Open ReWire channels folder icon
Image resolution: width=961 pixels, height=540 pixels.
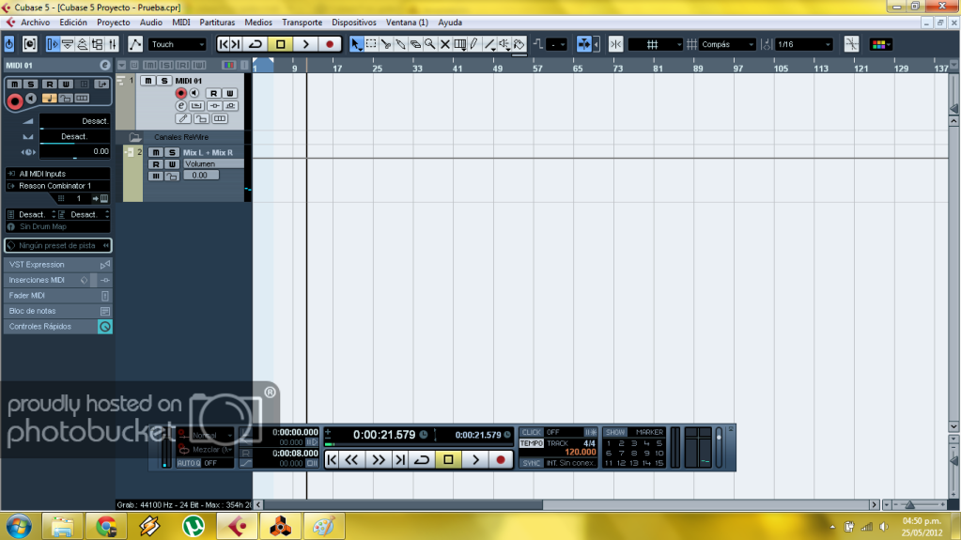tap(135, 137)
